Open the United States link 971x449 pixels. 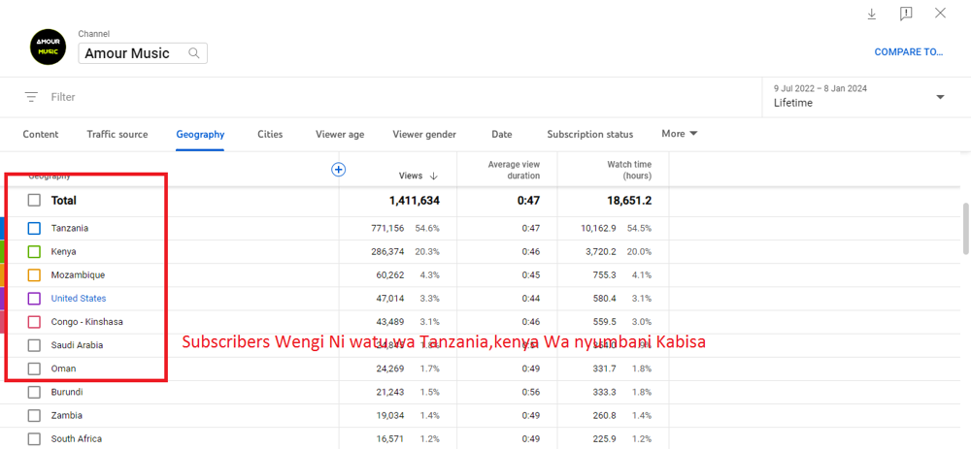point(79,299)
